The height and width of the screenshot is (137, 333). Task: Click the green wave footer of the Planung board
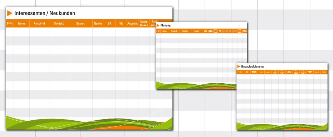[x=196, y=85]
